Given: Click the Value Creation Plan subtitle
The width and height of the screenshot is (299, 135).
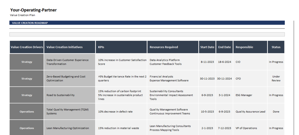Looking at the screenshot, I should [23, 15].
